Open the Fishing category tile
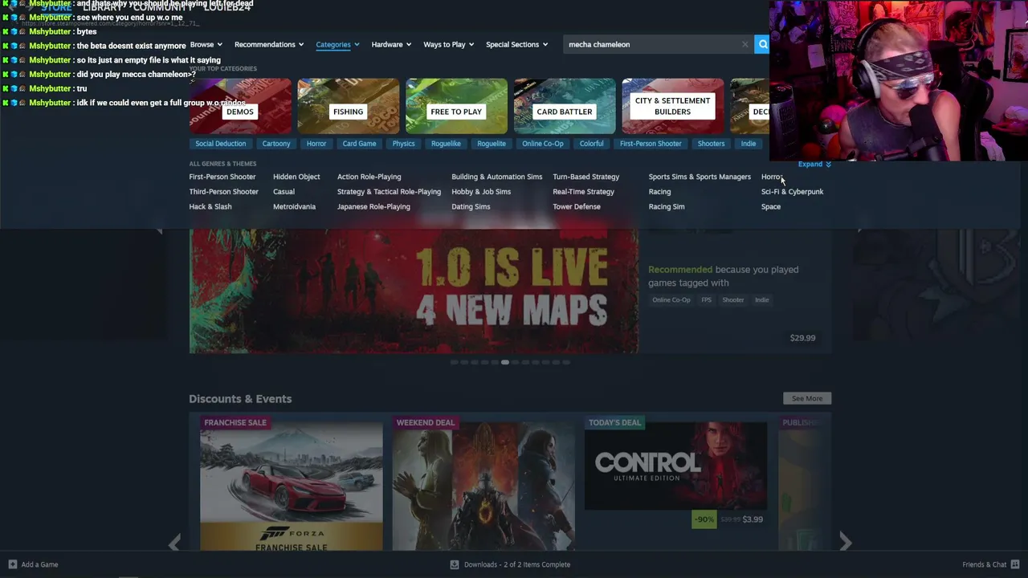 tap(348, 106)
